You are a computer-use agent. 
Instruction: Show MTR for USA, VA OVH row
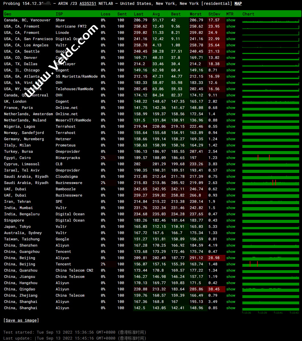pyautogui.click(x=230, y=83)
